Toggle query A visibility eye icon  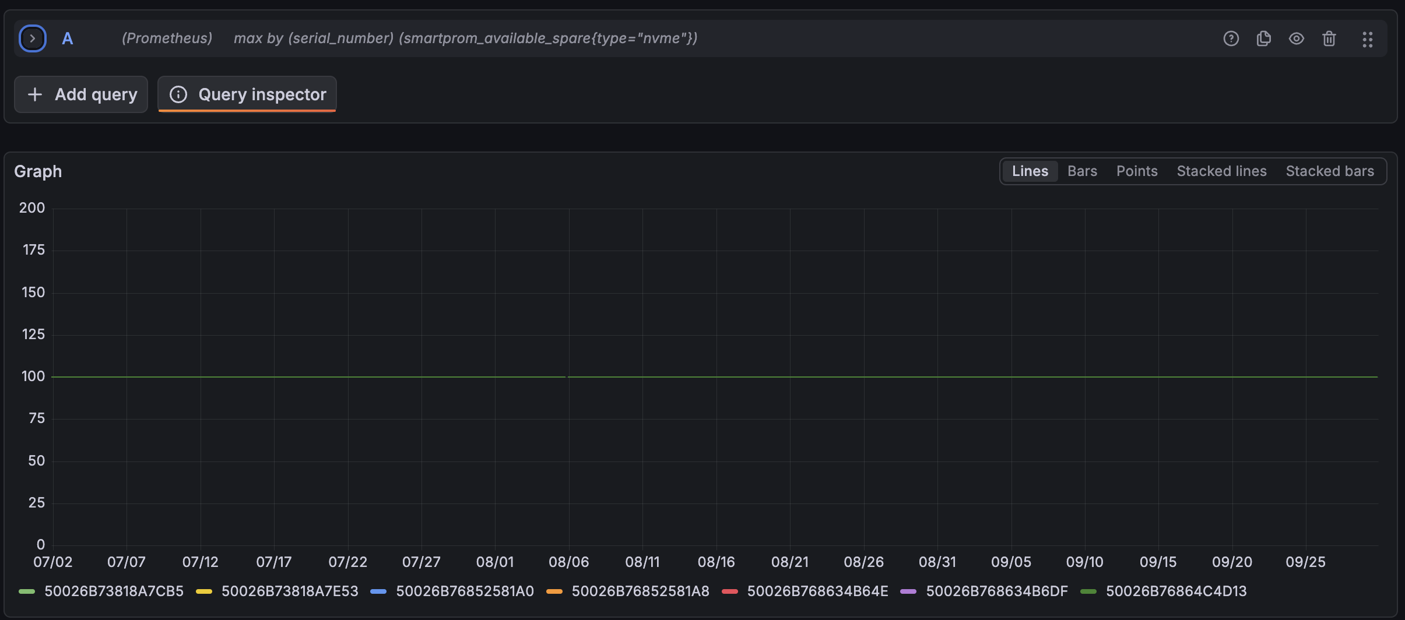coord(1296,38)
